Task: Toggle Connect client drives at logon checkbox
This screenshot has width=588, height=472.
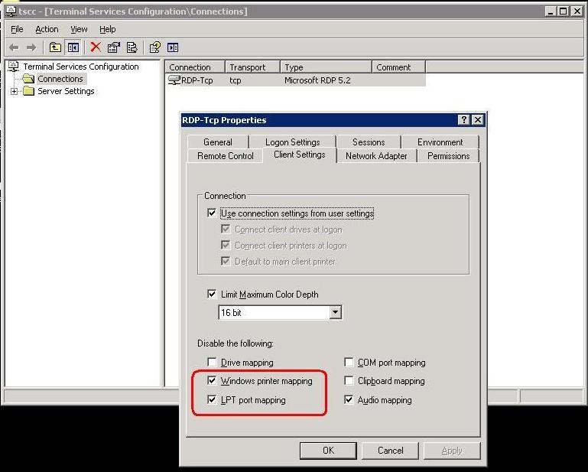Action: click(x=226, y=229)
